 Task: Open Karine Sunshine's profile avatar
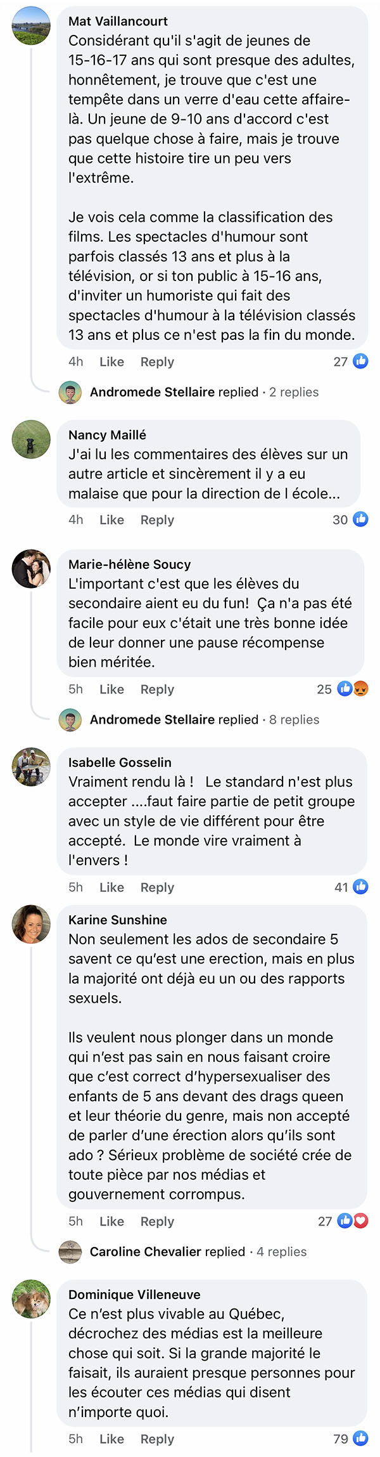(x=31, y=924)
